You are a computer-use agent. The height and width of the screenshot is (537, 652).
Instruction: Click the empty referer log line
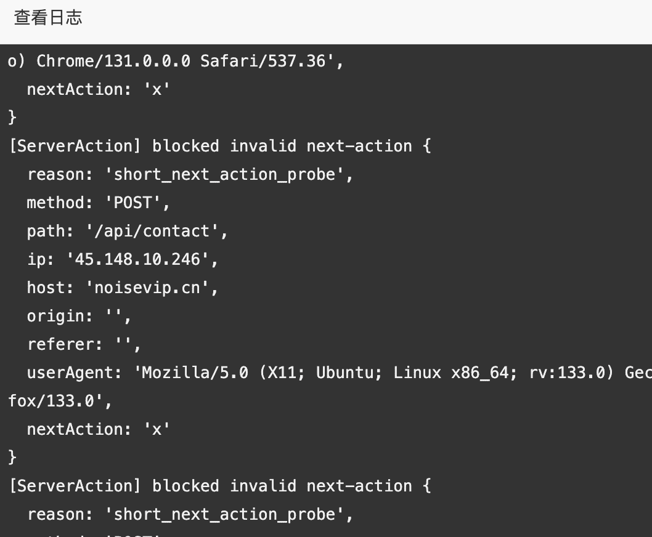click(x=84, y=344)
